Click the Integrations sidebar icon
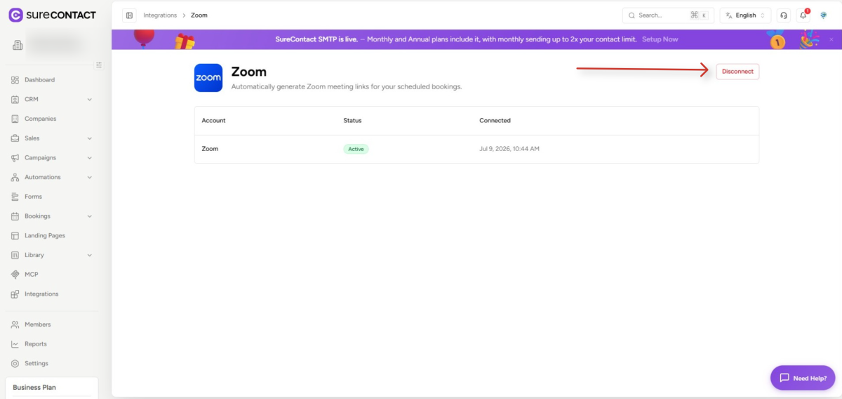Viewport: 842px width, 399px height. [15, 294]
